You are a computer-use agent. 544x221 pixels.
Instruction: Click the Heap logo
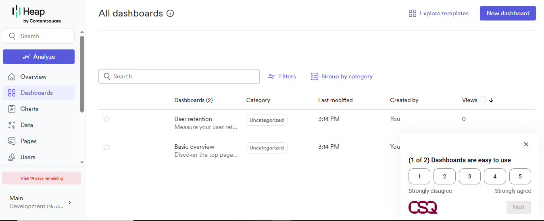pyautogui.click(x=37, y=14)
